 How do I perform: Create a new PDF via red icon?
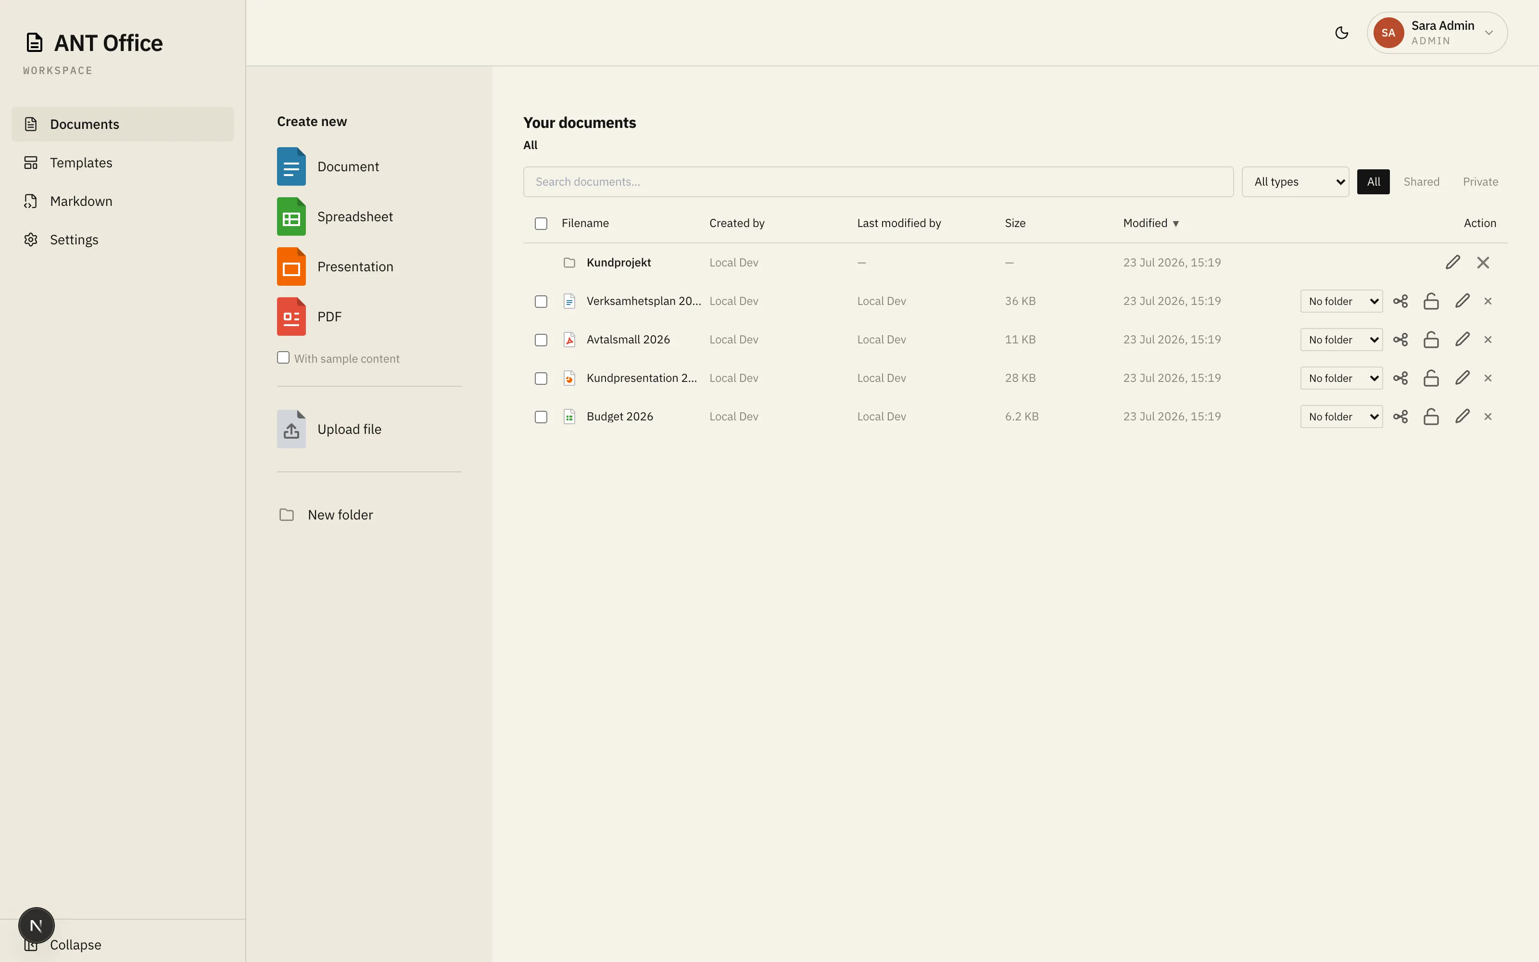pos(291,316)
